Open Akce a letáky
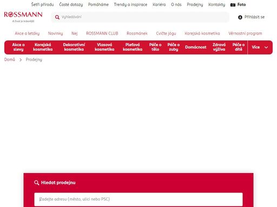The height and width of the screenshot is (207, 277). pyautogui.click(x=27, y=33)
